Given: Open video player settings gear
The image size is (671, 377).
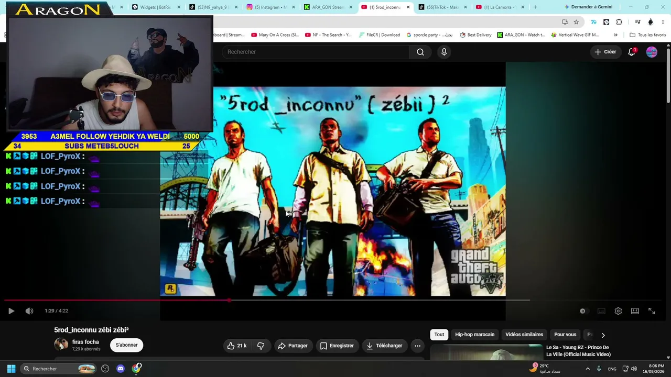Looking at the screenshot, I should [618, 311].
